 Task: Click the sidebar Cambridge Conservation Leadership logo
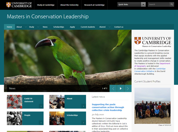point(153,42)
